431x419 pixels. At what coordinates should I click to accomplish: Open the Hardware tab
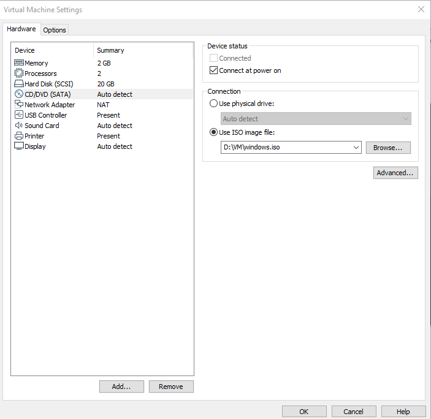pos(21,29)
